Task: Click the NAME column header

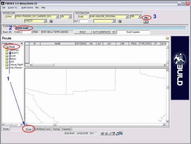Action: (58, 44)
